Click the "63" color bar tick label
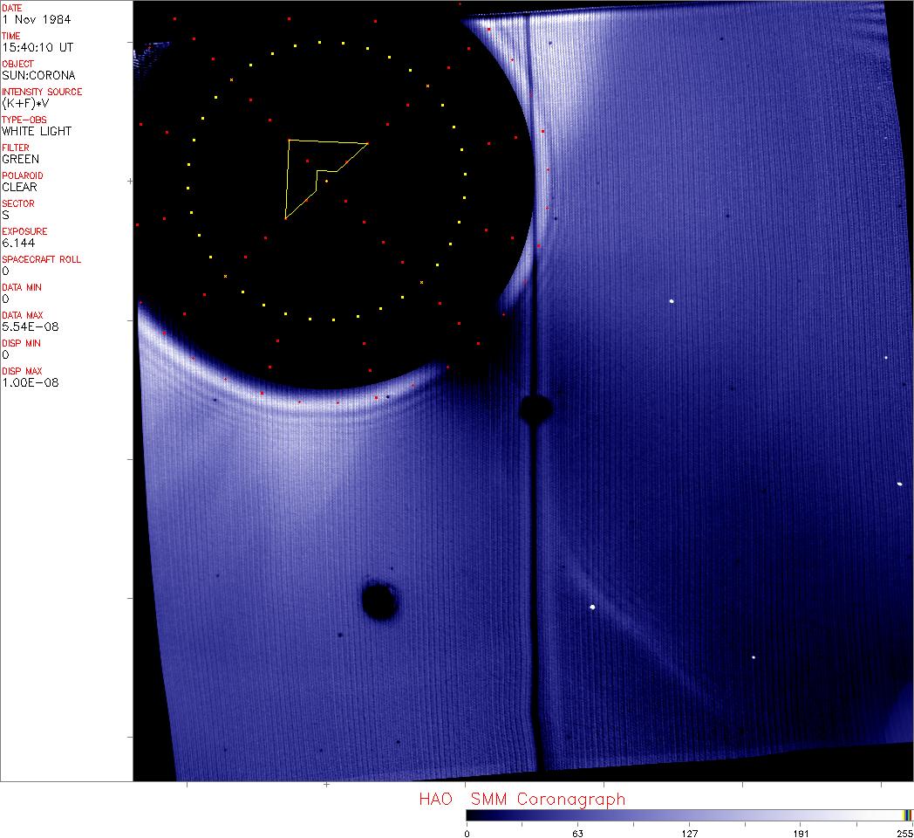Screen dimensions: 914x838 576,833
